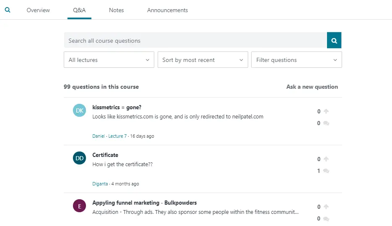Image resolution: width=392 pixels, height=226 pixels.
Task: Open the Lecture 7 link
Action: [117, 136]
